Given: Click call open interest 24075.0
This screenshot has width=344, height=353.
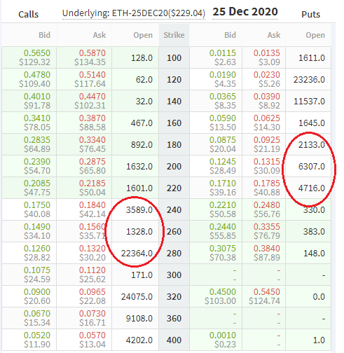Looking at the screenshot, I should (137, 297).
